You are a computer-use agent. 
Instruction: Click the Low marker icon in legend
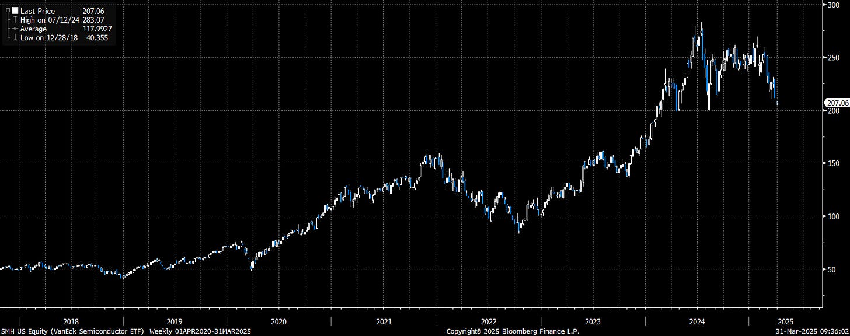15,37
